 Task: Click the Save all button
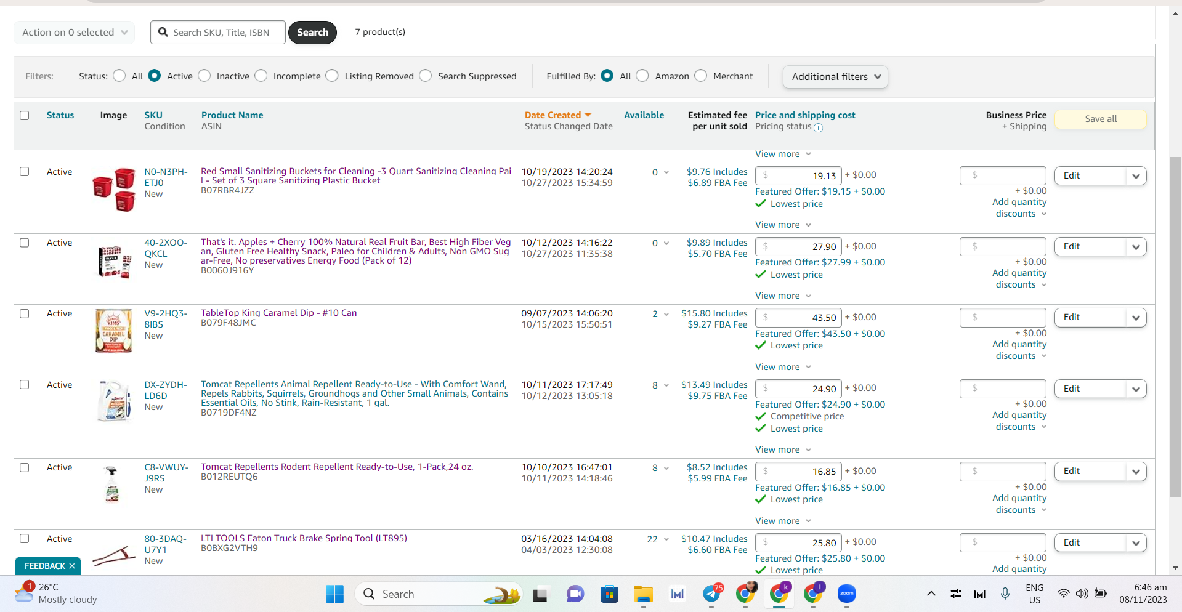(x=1100, y=119)
